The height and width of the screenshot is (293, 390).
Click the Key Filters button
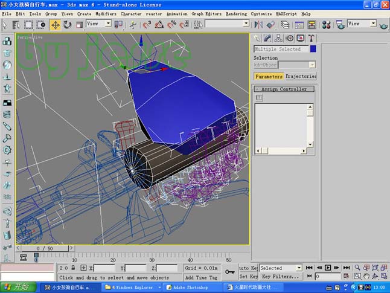coord(280,277)
